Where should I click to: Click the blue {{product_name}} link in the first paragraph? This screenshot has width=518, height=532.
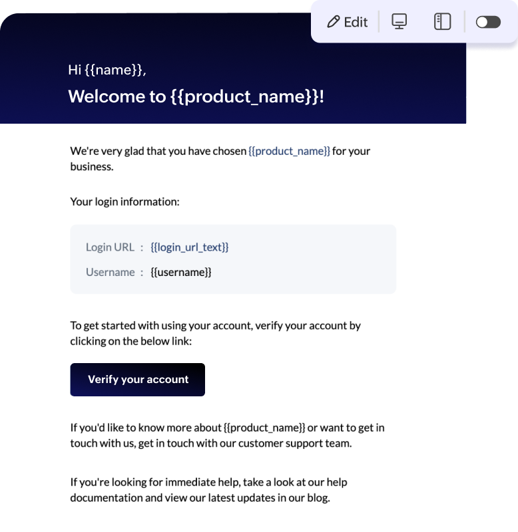(x=289, y=151)
